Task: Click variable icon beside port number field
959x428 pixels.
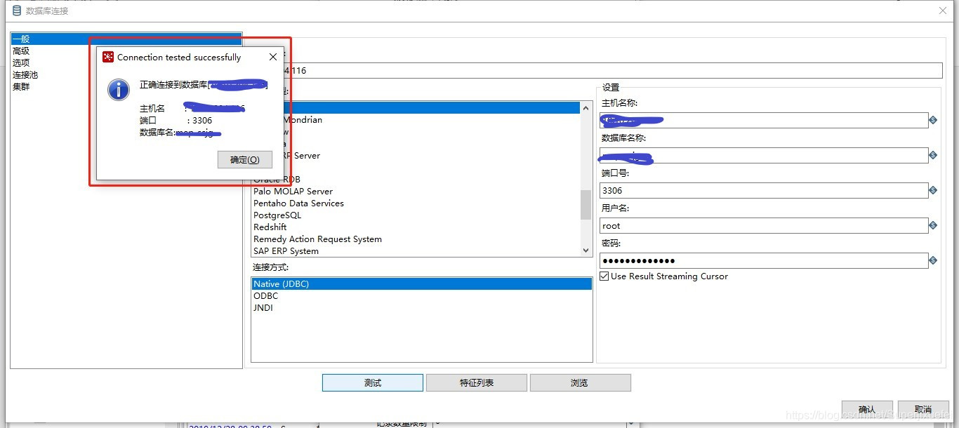Action: tap(933, 190)
